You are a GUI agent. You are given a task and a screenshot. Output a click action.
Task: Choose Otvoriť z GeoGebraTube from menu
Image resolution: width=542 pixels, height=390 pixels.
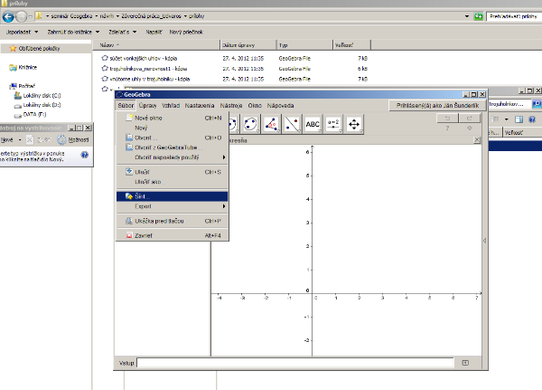click(173, 147)
